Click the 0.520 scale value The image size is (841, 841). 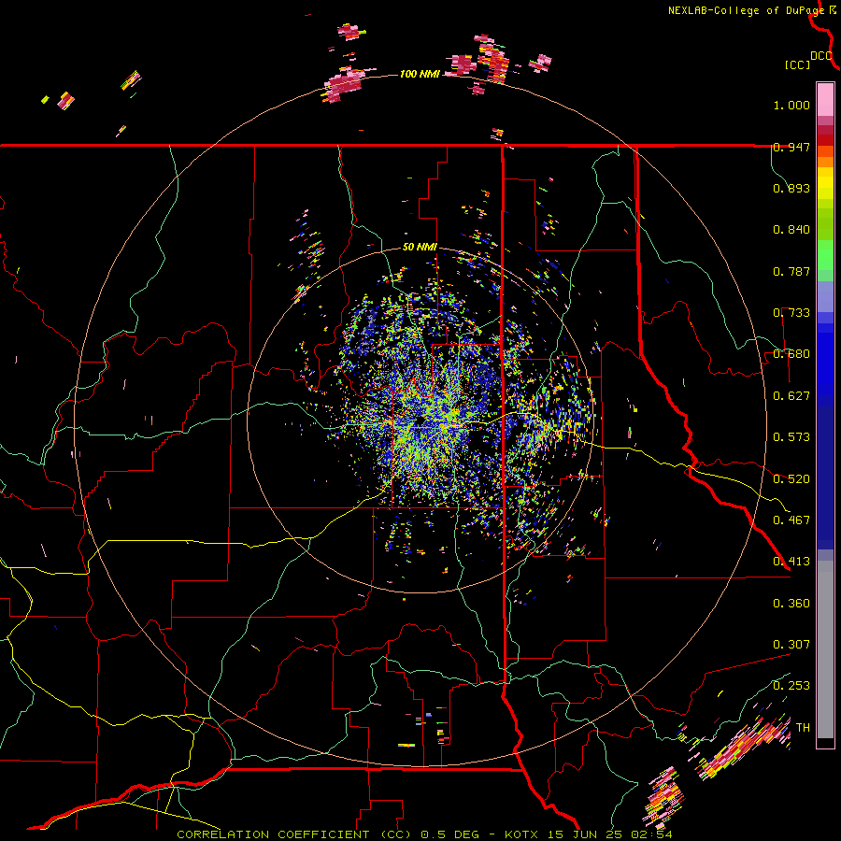(791, 479)
